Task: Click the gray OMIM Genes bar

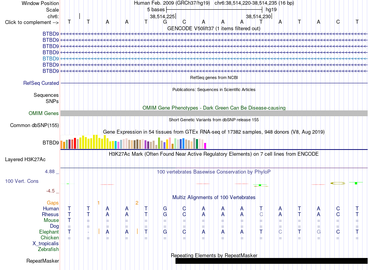Action: click(x=214, y=114)
